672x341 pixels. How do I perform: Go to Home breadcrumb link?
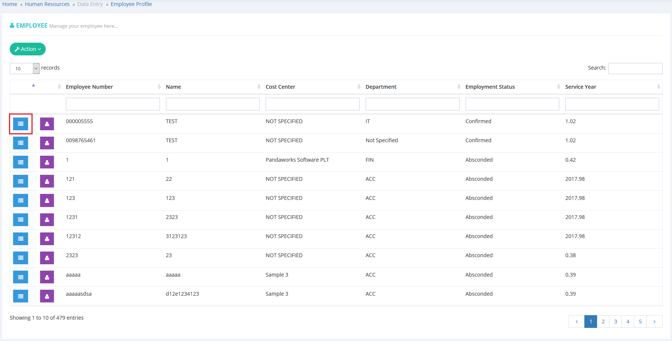pyautogui.click(x=10, y=4)
